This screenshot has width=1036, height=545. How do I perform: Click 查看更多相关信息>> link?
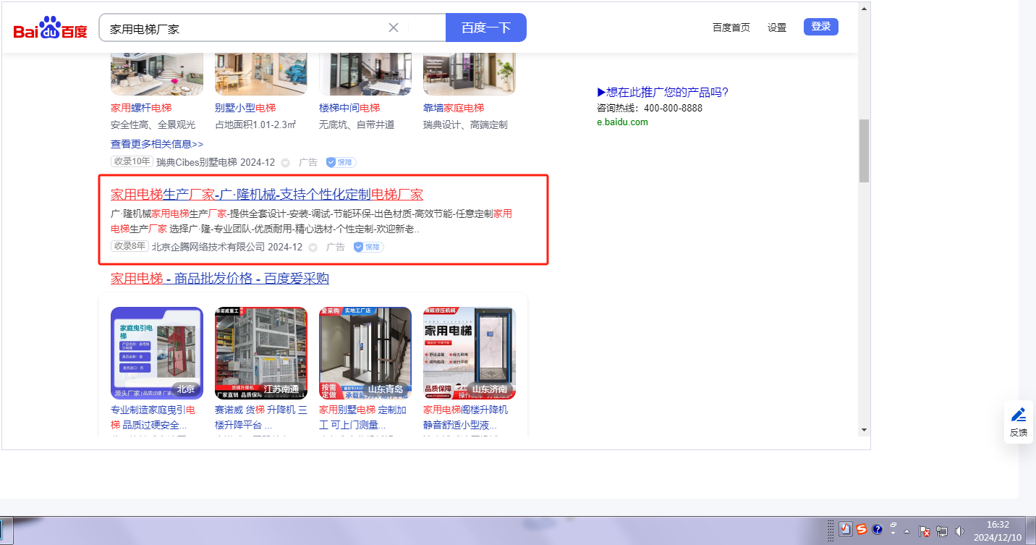pyautogui.click(x=157, y=144)
